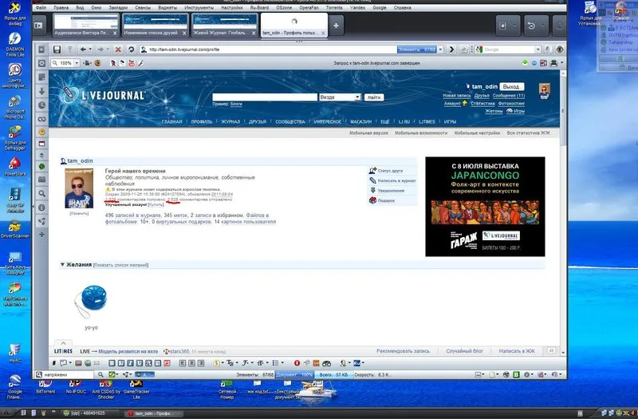638x419 pixels.
Task: Reload the page with the refresh icon
Action: [x=131, y=49]
